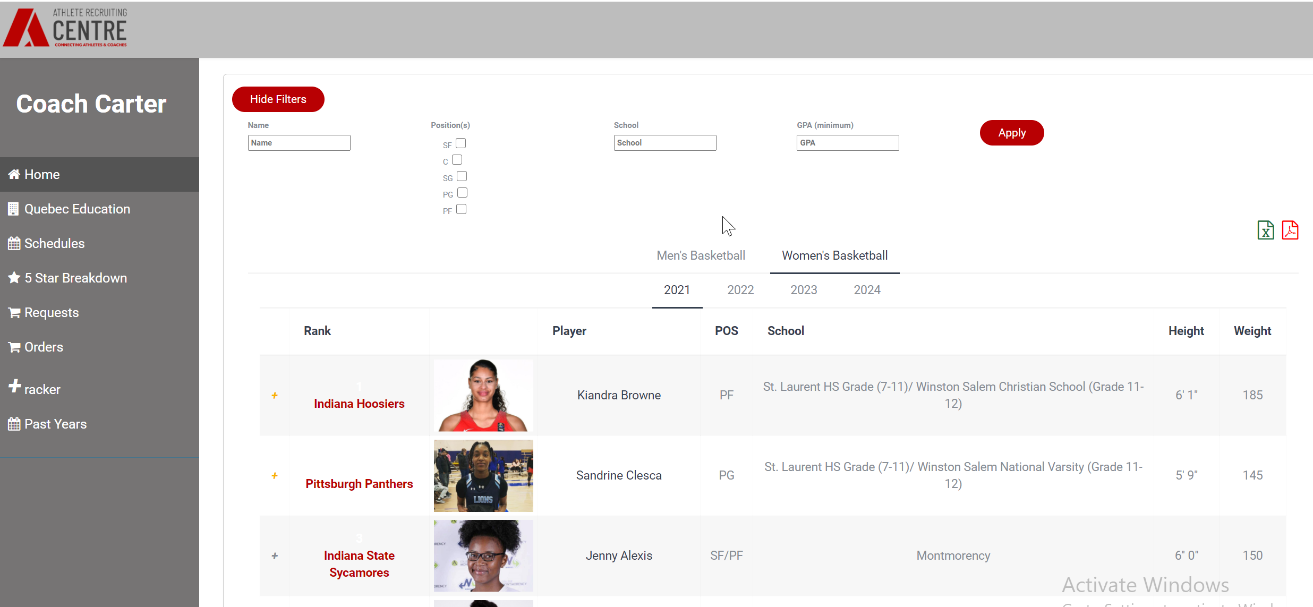The width and height of the screenshot is (1313, 607).
Task: Check the SF position checkbox
Action: click(461, 143)
